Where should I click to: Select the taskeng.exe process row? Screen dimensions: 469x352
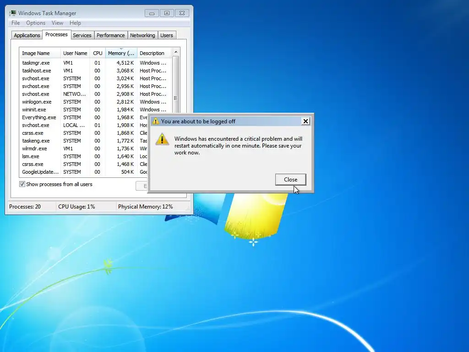pos(84,141)
